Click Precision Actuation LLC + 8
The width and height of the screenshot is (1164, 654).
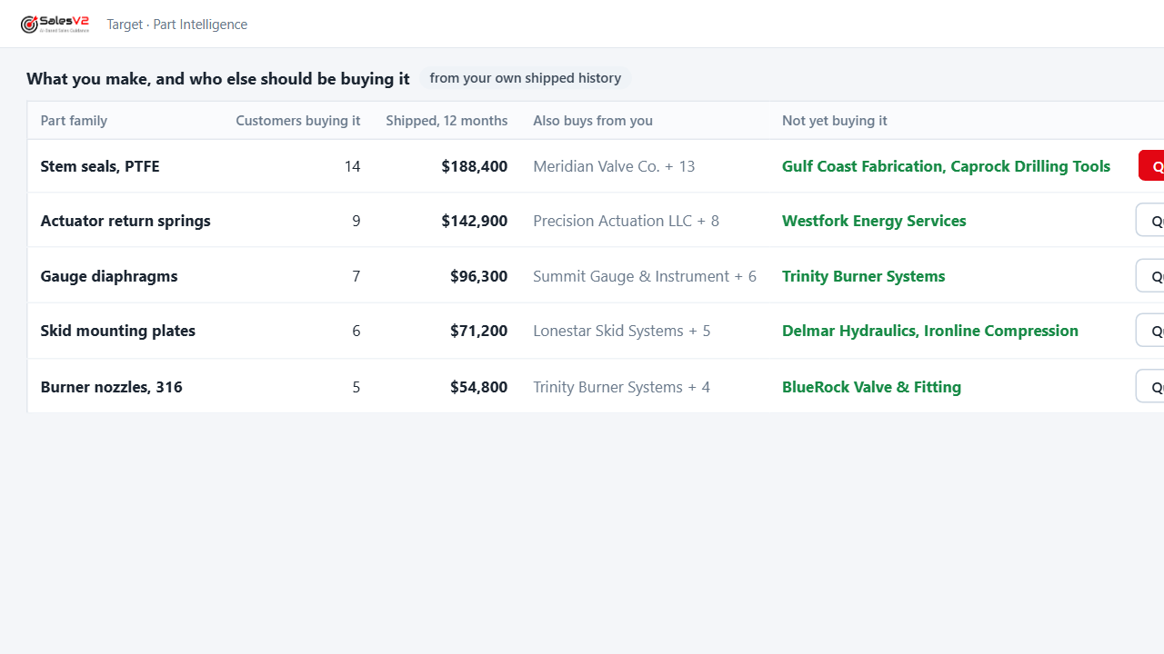[x=627, y=221]
